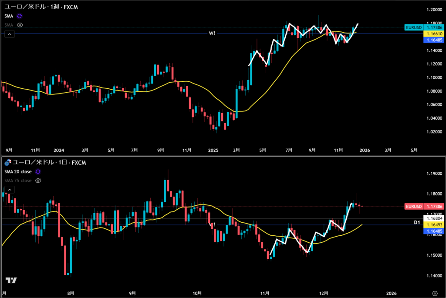
Task: Click the blue 1.16485 price tag on weekly chart
Action: (x=433, y=40)
